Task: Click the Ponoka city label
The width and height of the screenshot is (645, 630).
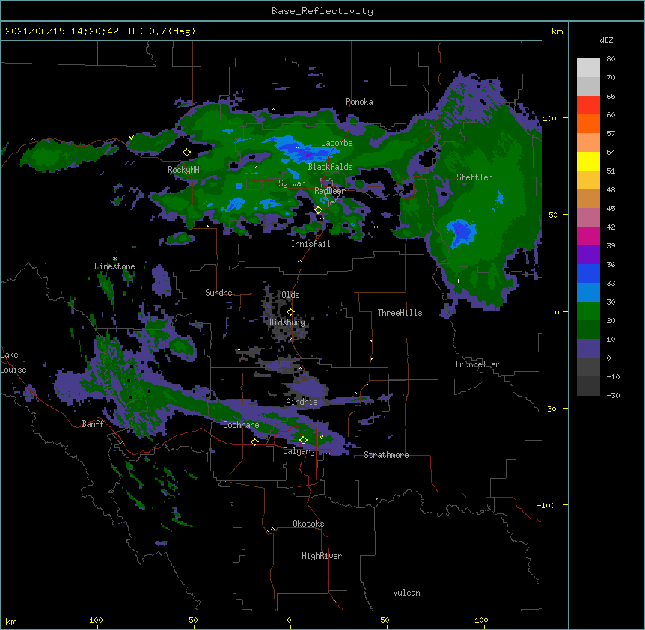Action: 359,102
